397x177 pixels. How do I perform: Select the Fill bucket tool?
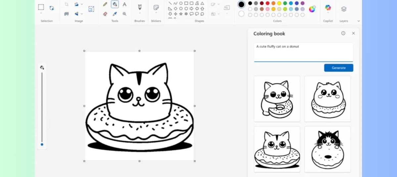[115, 4]
